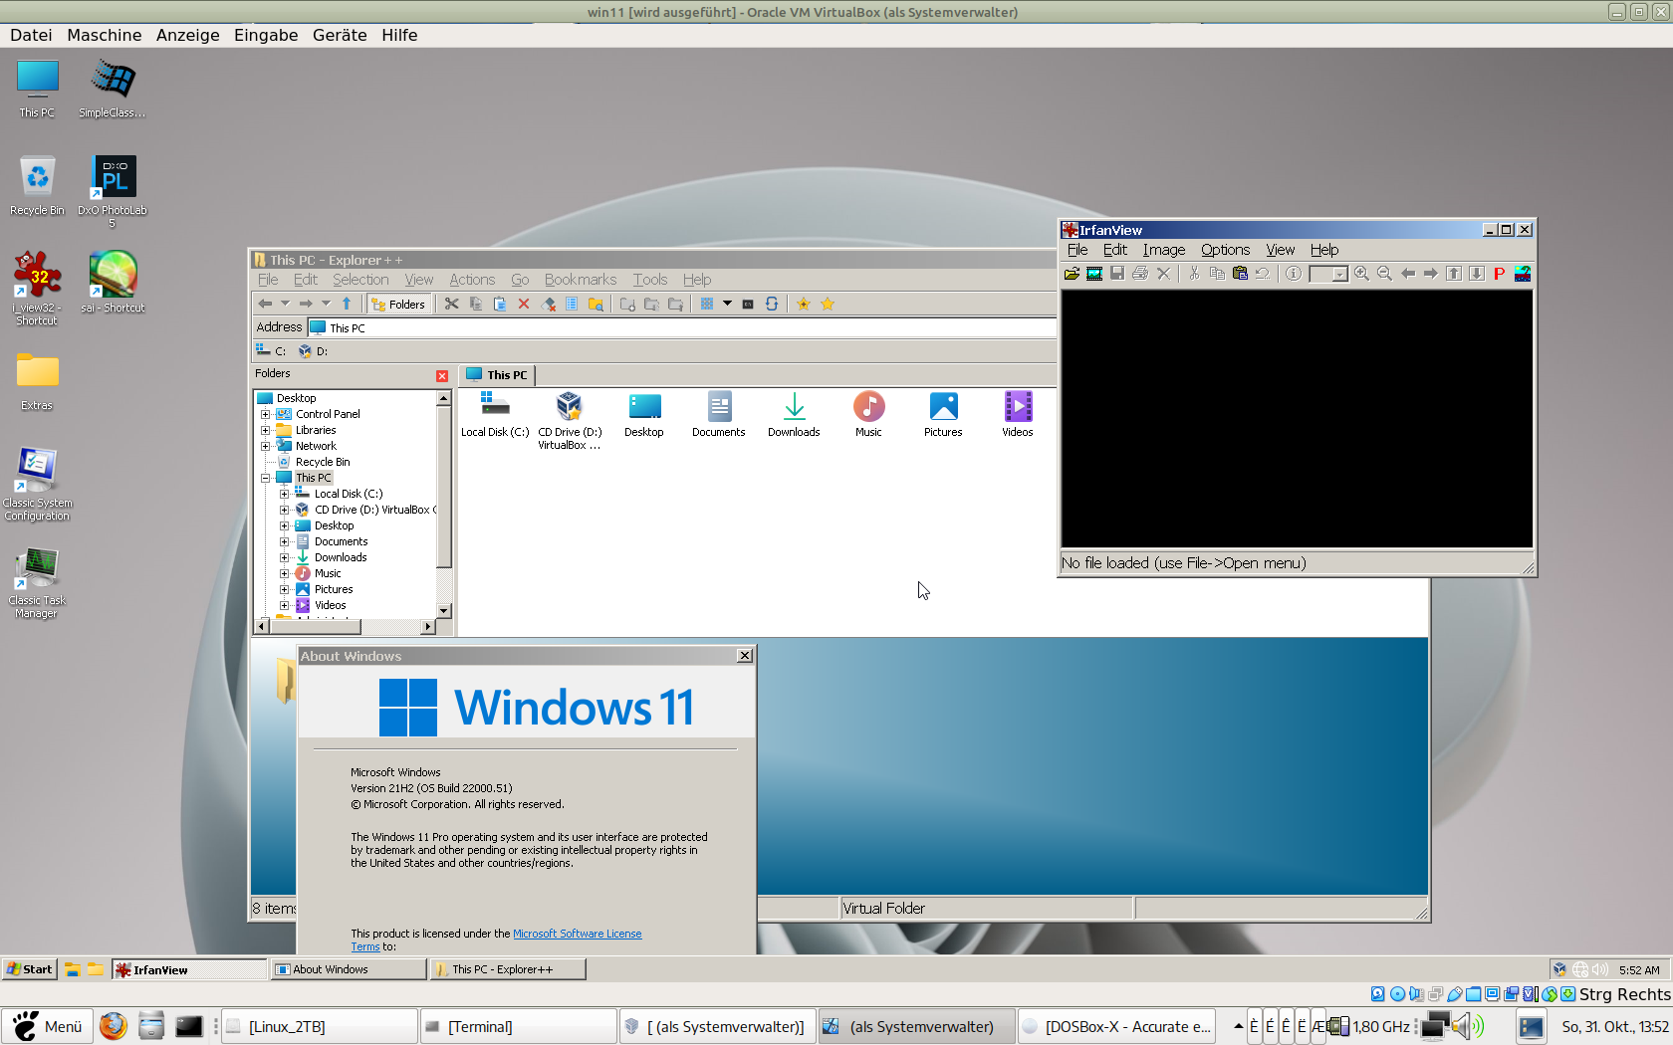Open the Back history dropdown arrow in Explorer++
1673x1045 pixels.
[x=285, y=304]
